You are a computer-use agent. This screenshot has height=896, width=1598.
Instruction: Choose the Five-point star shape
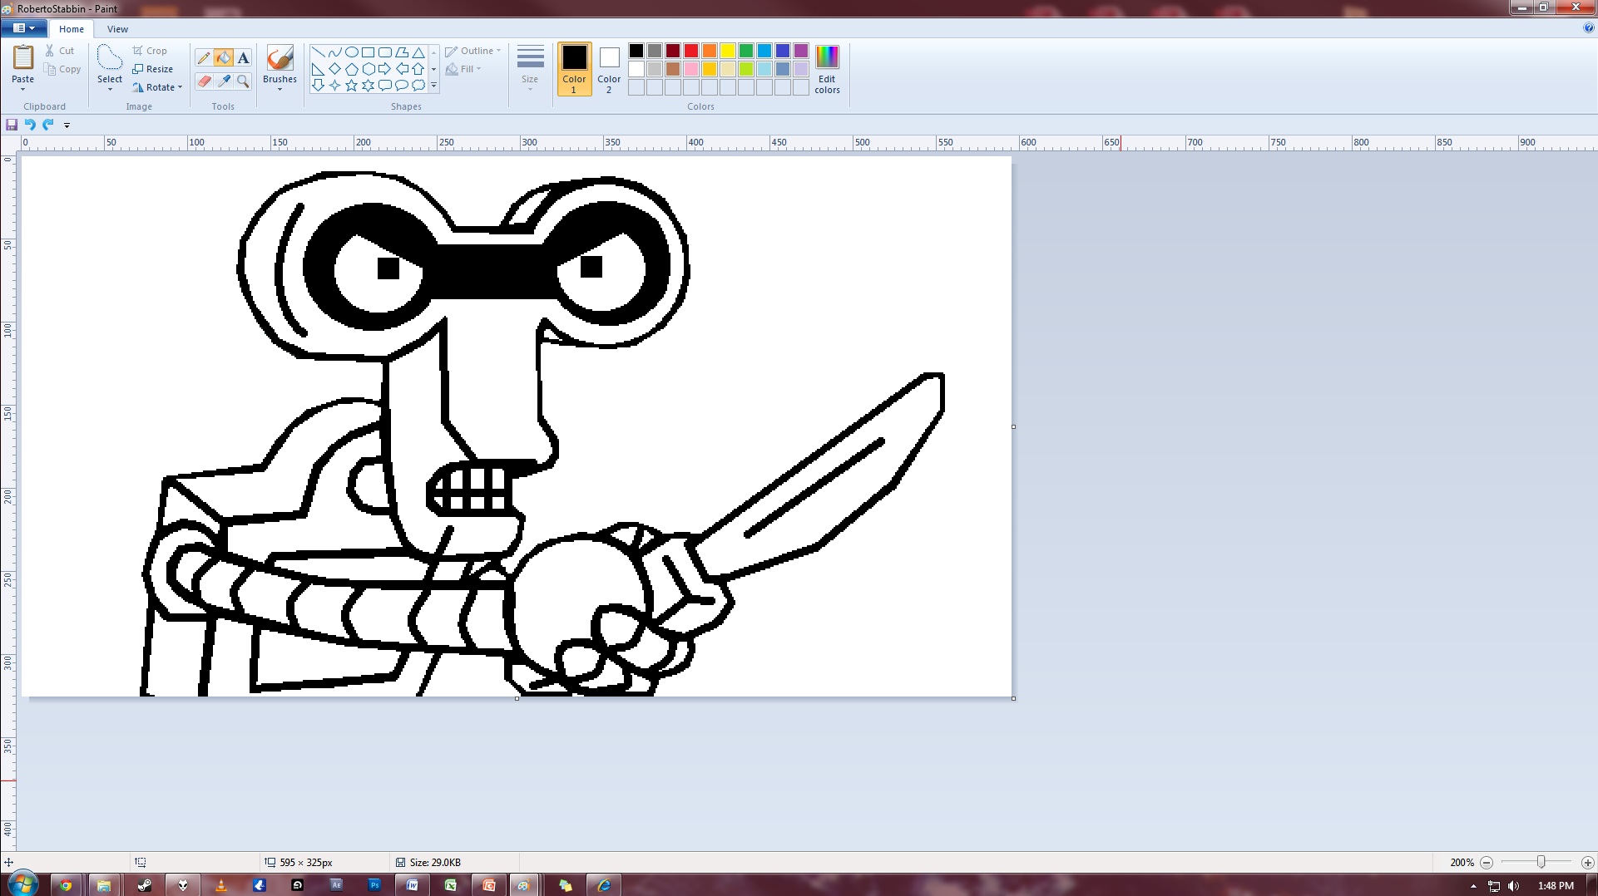click(351, 85)
